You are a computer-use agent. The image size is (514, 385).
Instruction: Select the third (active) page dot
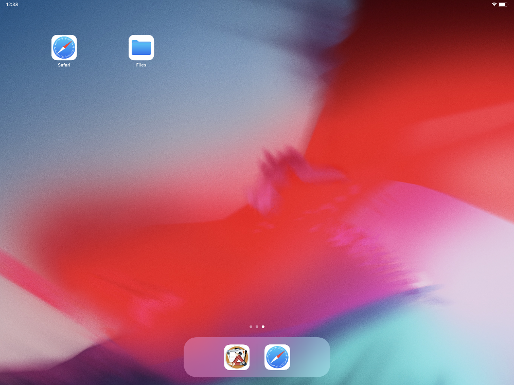click(x=263, y=327)
